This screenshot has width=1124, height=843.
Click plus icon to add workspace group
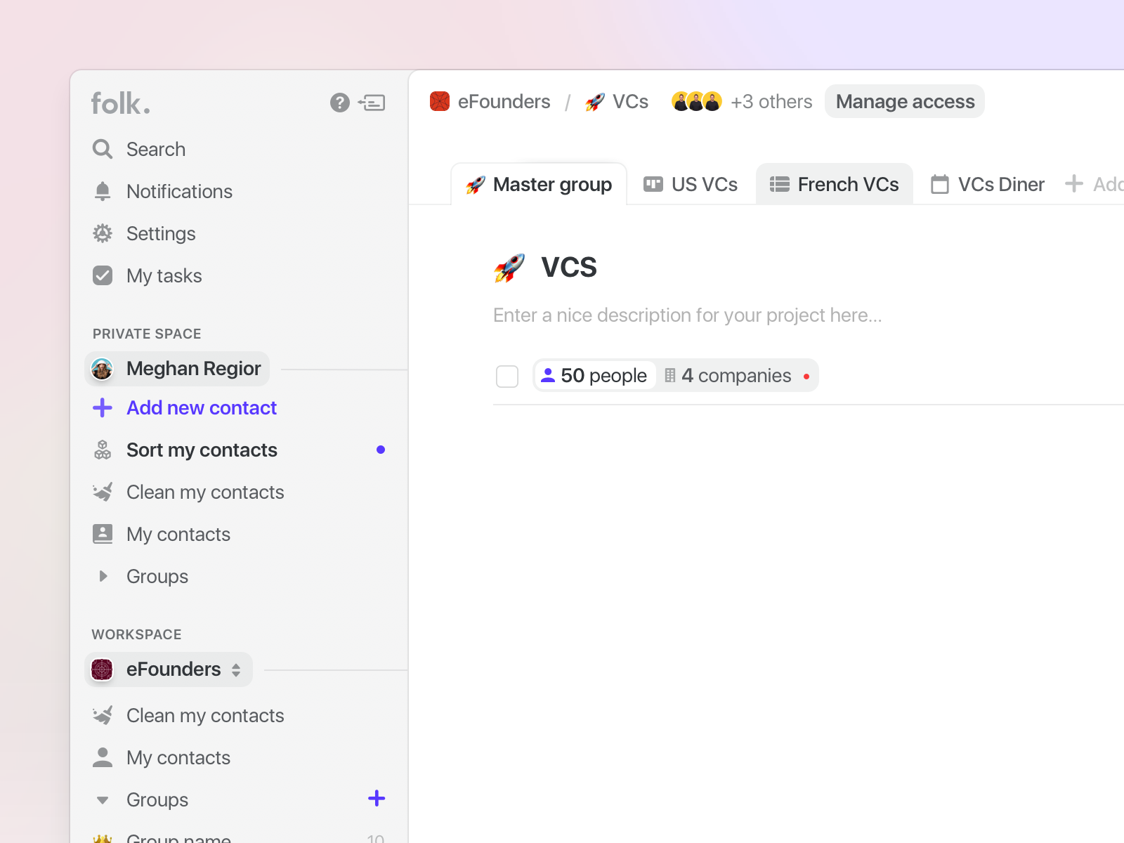pos(377,798)
